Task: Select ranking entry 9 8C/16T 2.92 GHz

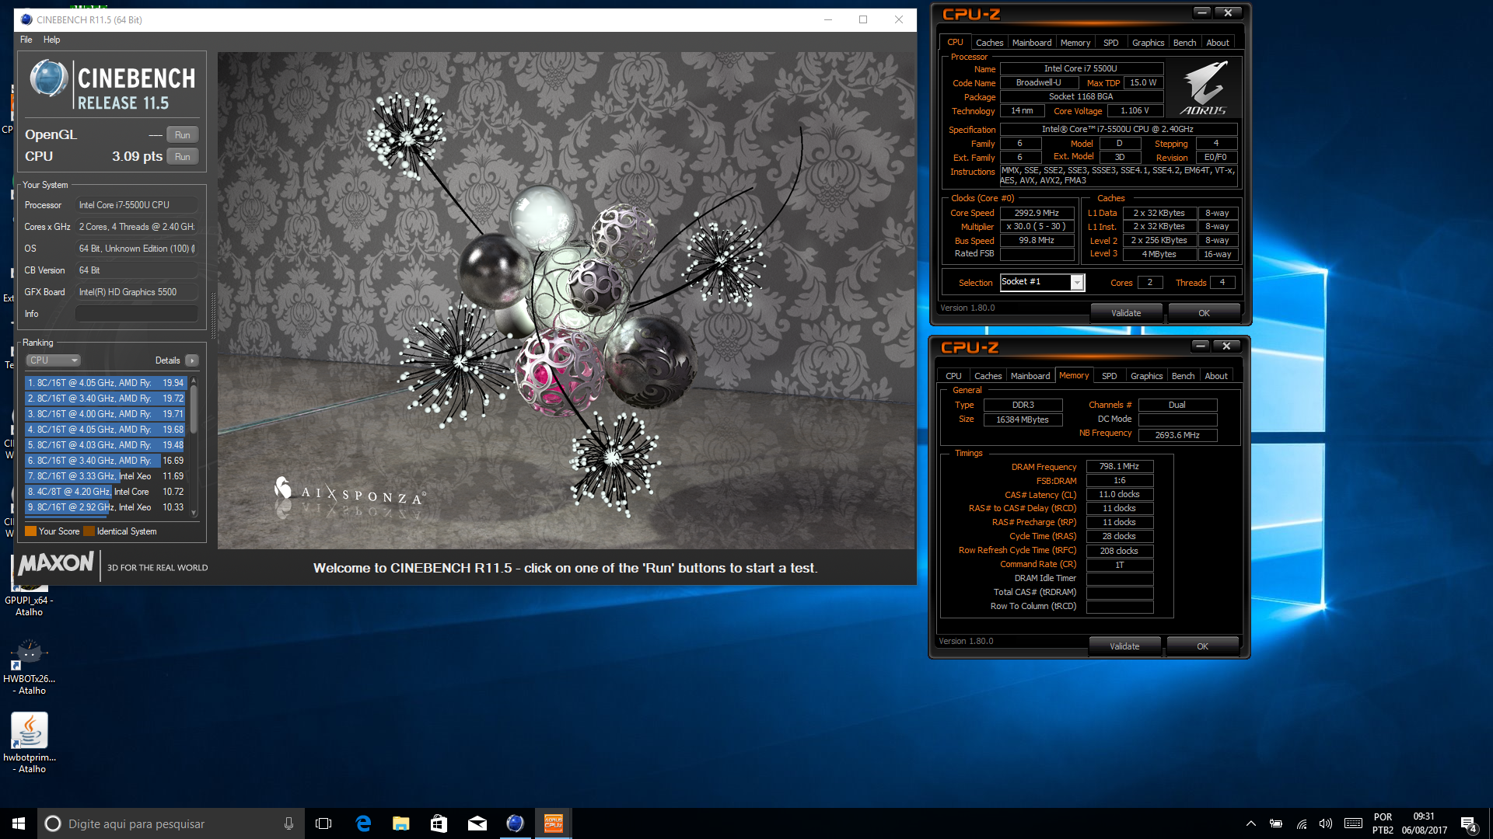Action: 105,507
